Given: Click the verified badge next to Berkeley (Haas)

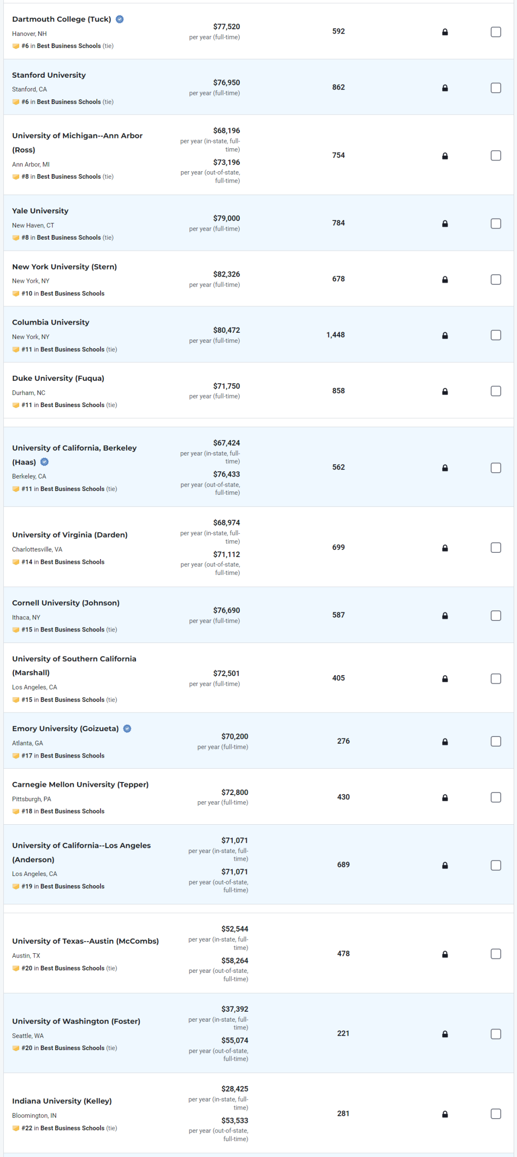Looking at the screenshot, I should [x=45, y=462].
